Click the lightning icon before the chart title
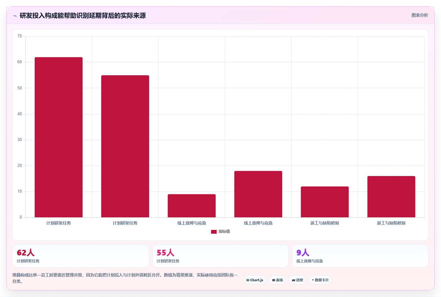 (15, 16)
